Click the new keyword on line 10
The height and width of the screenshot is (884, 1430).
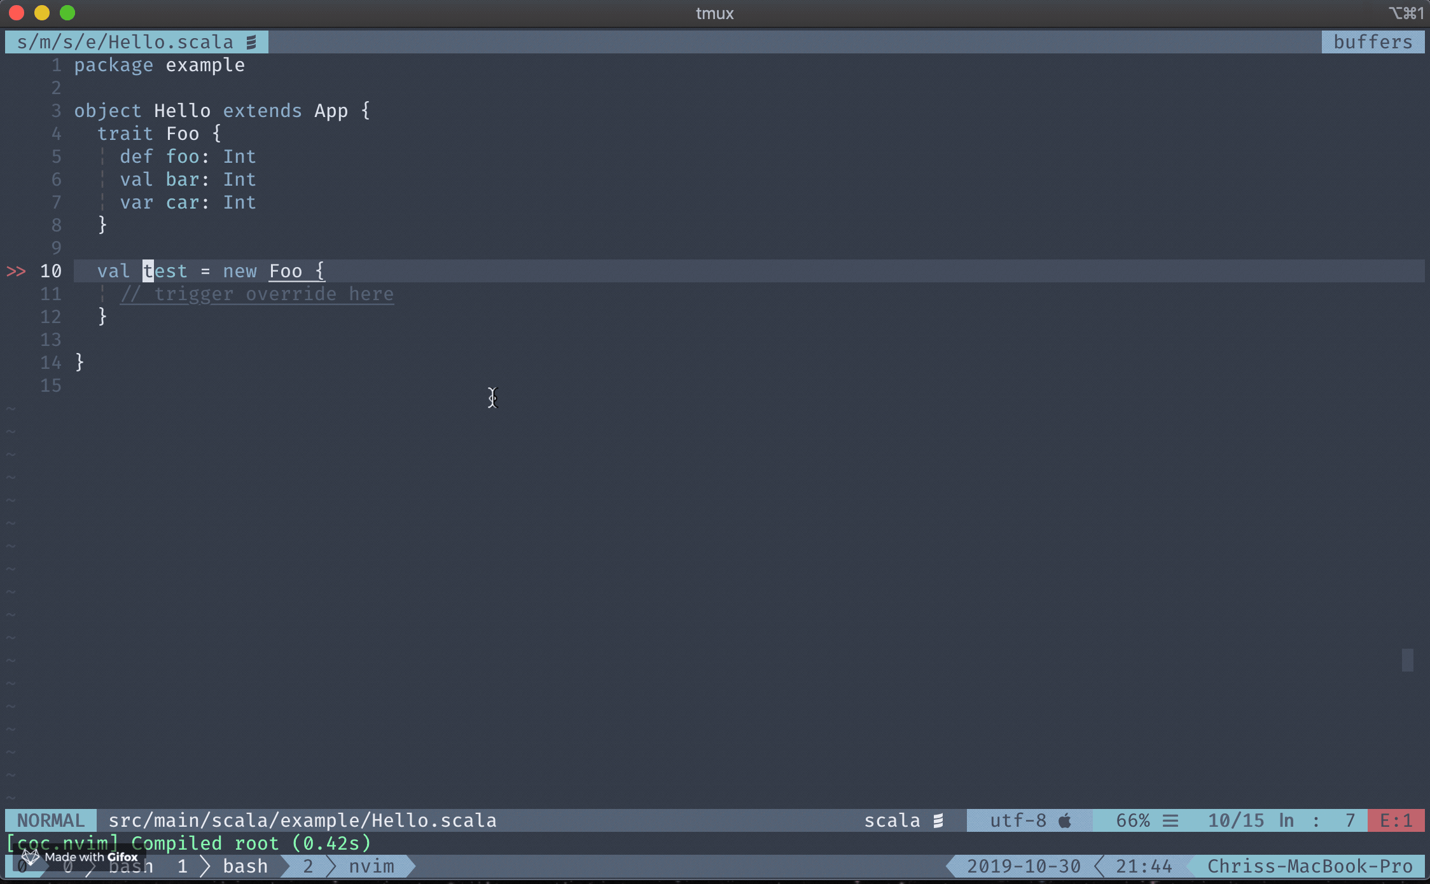coord(240,271)
